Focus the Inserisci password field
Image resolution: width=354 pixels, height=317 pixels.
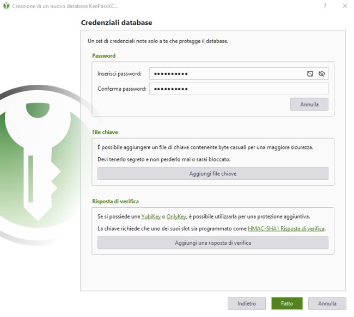pos(226,73)
